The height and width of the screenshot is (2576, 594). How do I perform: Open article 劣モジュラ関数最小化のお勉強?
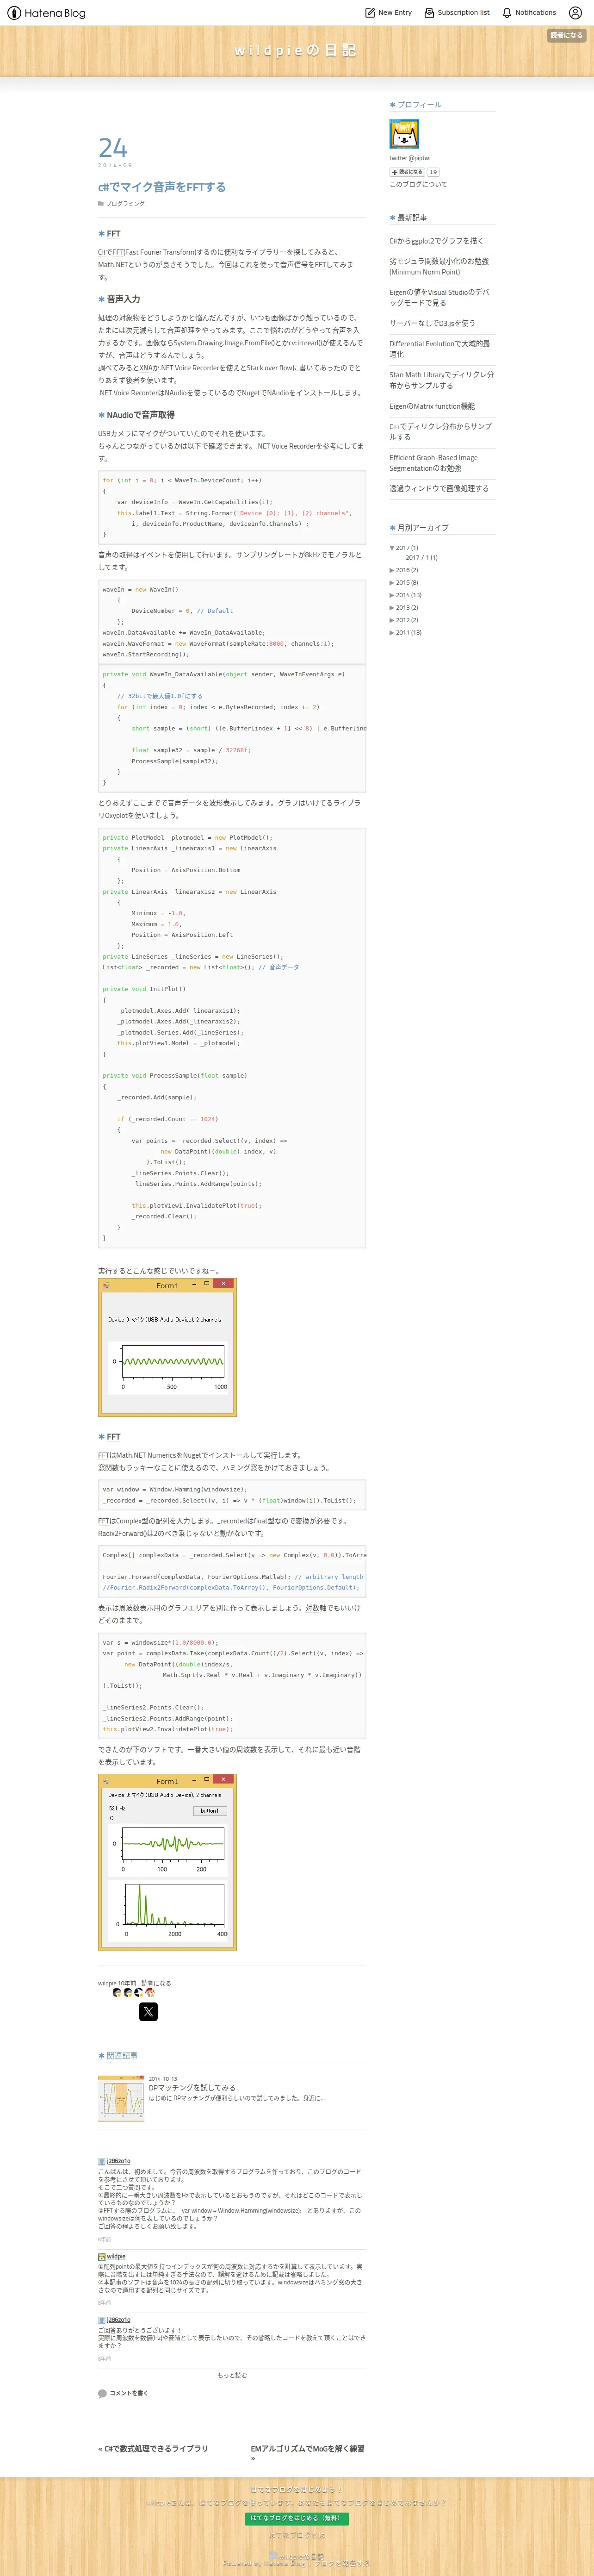coord(439,266)
